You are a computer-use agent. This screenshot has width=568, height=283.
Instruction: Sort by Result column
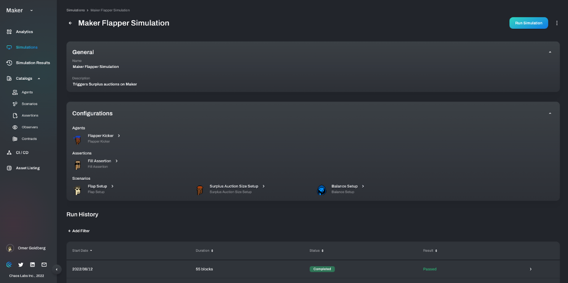(430, 251)
